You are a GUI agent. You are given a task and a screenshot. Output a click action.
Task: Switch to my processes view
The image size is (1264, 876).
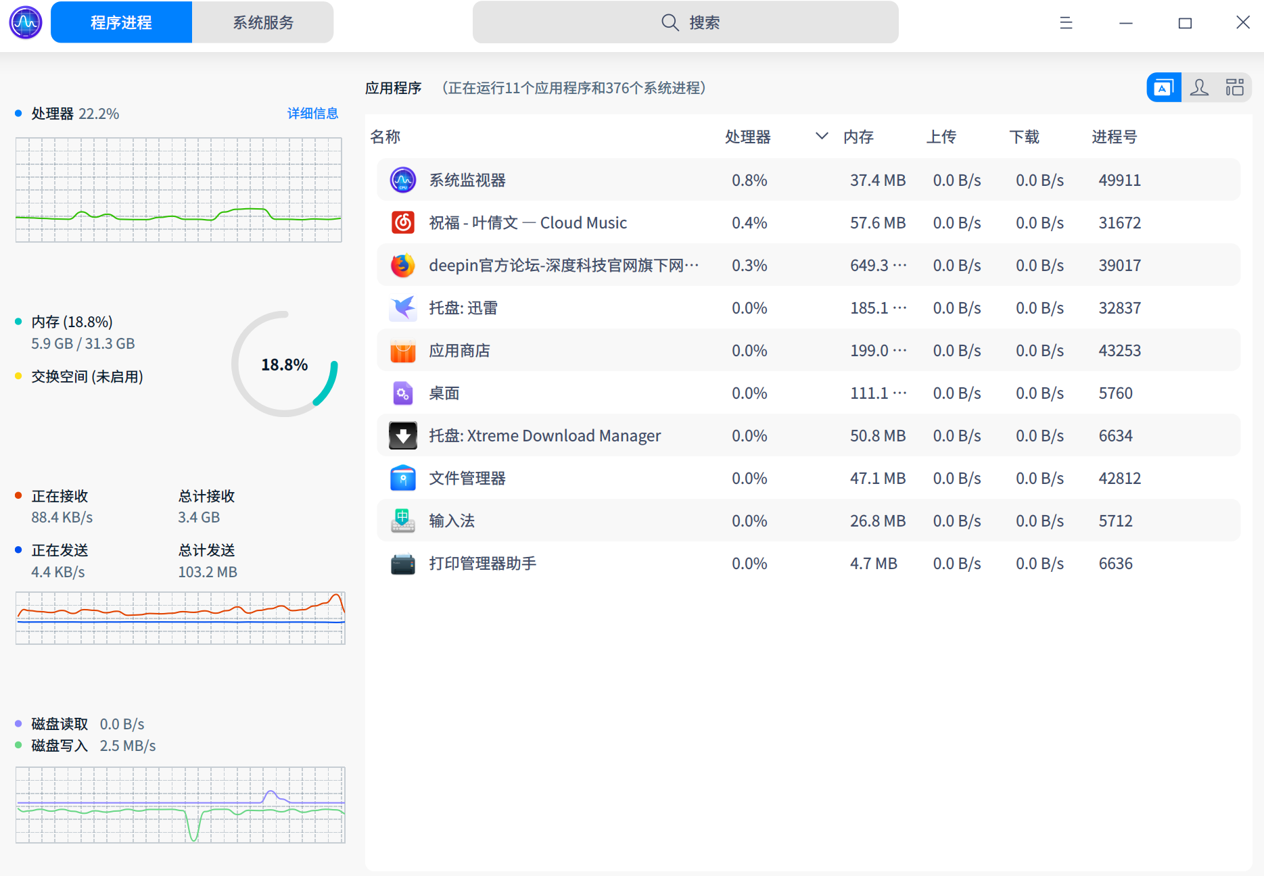click(x=1199, y=87)
